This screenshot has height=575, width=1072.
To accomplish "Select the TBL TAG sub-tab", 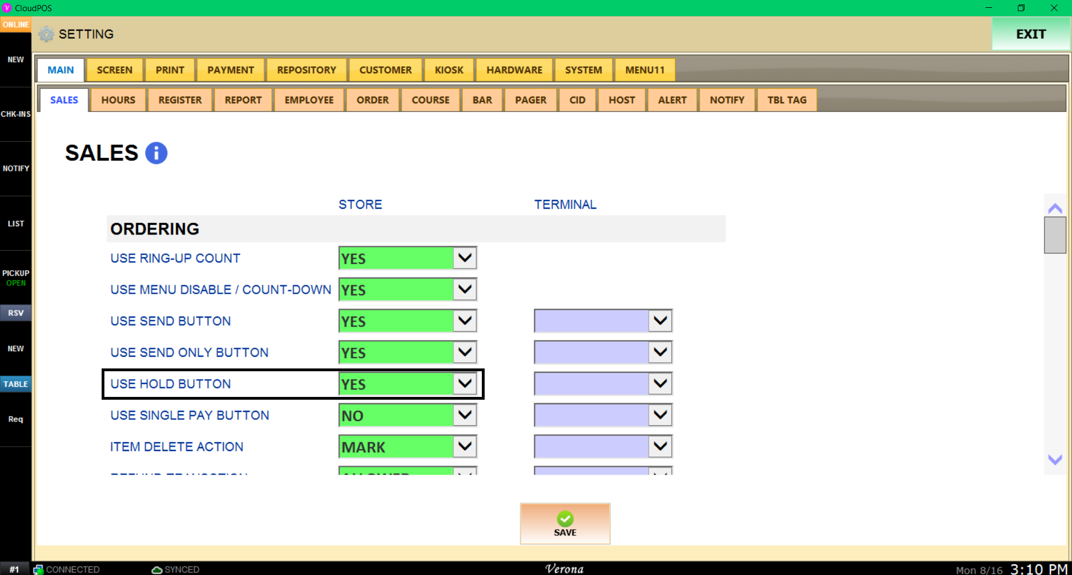I will tap(787, 100).
